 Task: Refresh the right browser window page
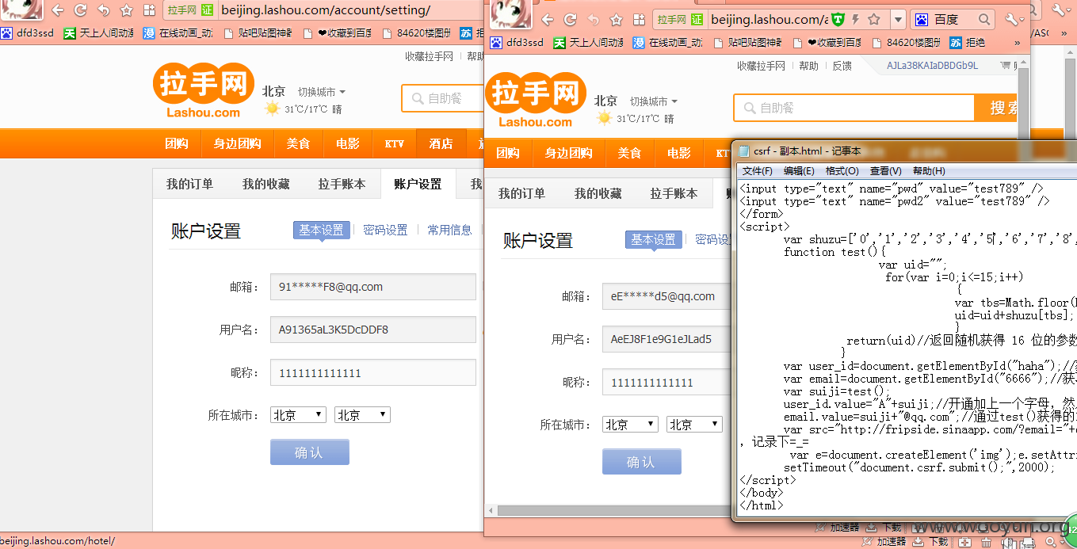click(570, 19)
